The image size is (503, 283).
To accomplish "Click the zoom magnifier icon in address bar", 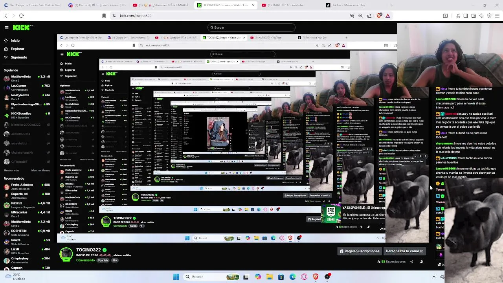I will 360,16.
